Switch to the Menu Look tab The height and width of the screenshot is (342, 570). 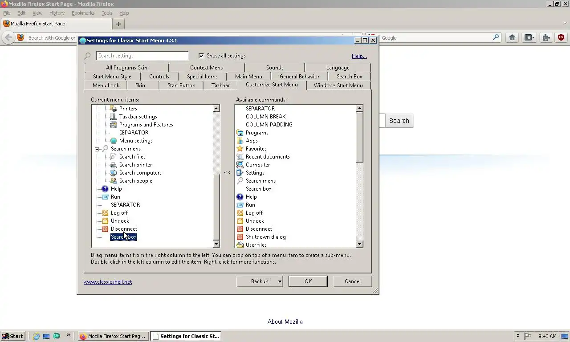(x=106, y=85)
